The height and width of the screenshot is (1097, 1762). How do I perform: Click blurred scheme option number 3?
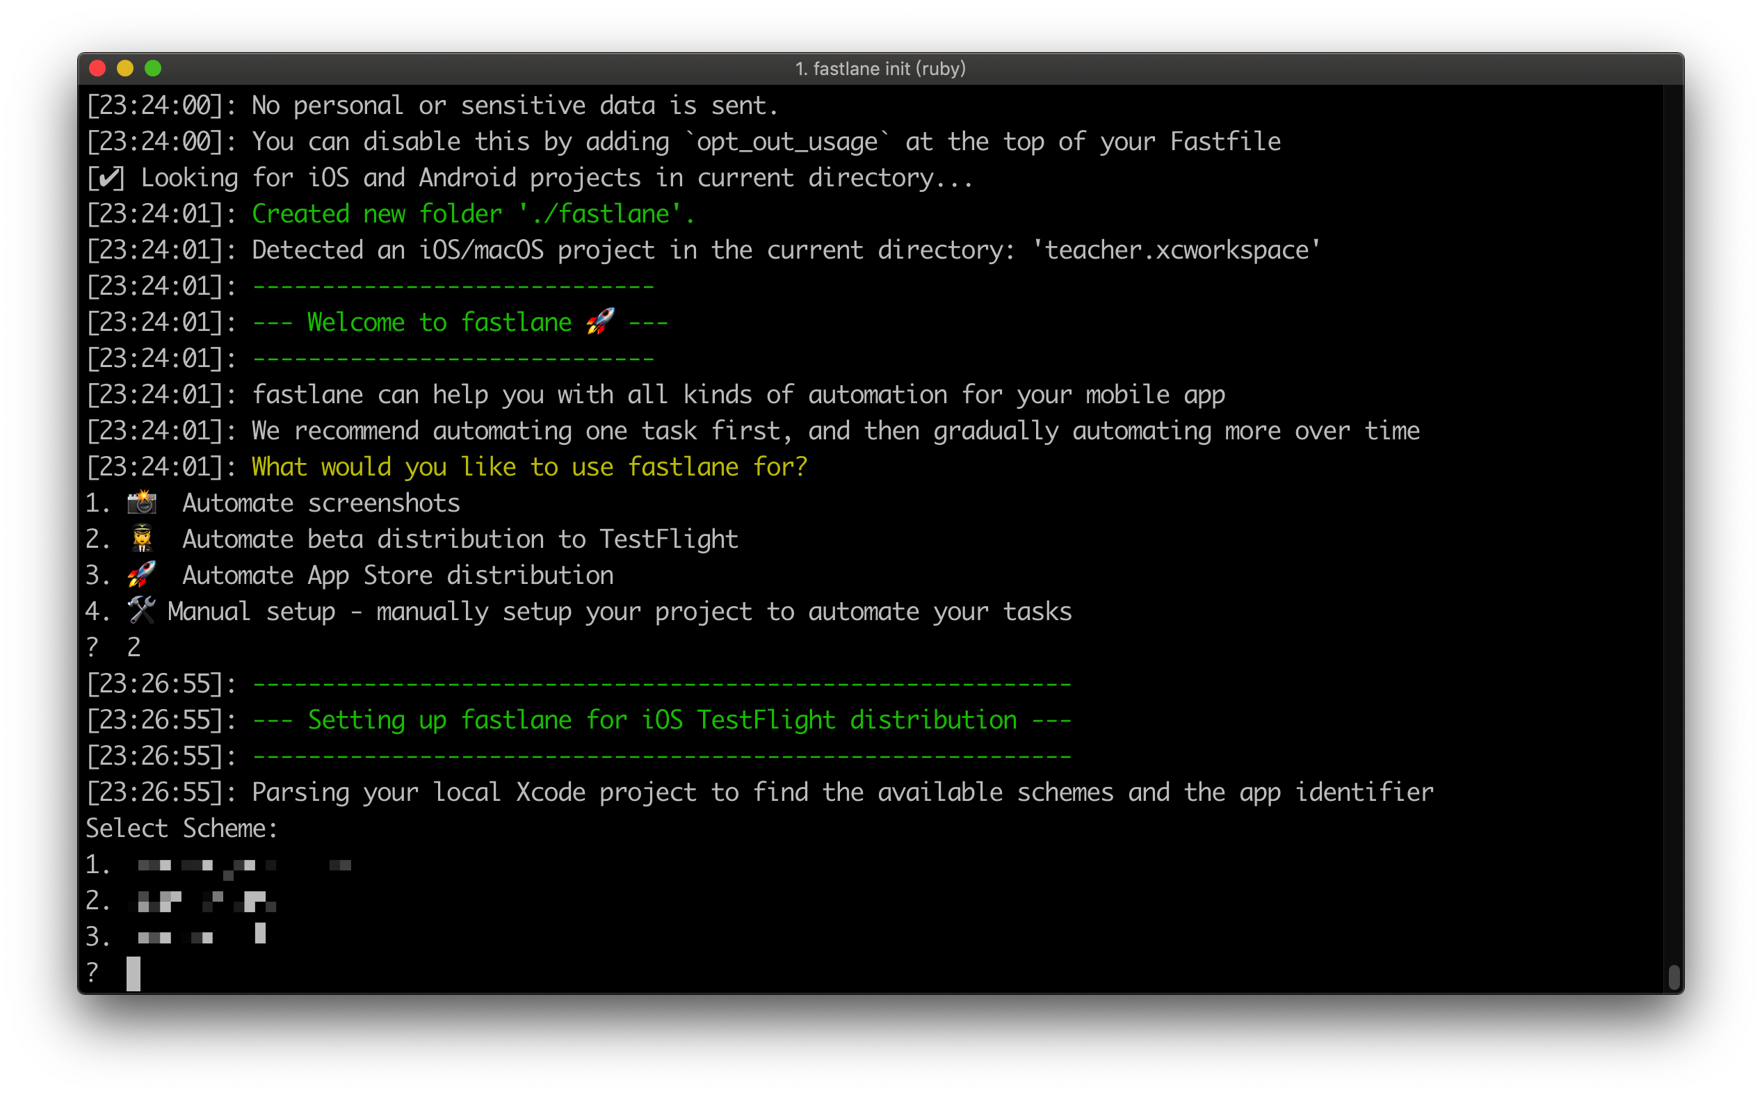[202, 935]
